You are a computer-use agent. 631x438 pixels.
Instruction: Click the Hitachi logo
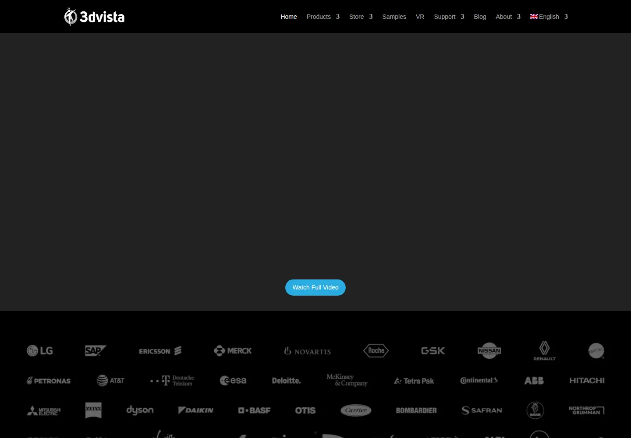pos(587,381)
